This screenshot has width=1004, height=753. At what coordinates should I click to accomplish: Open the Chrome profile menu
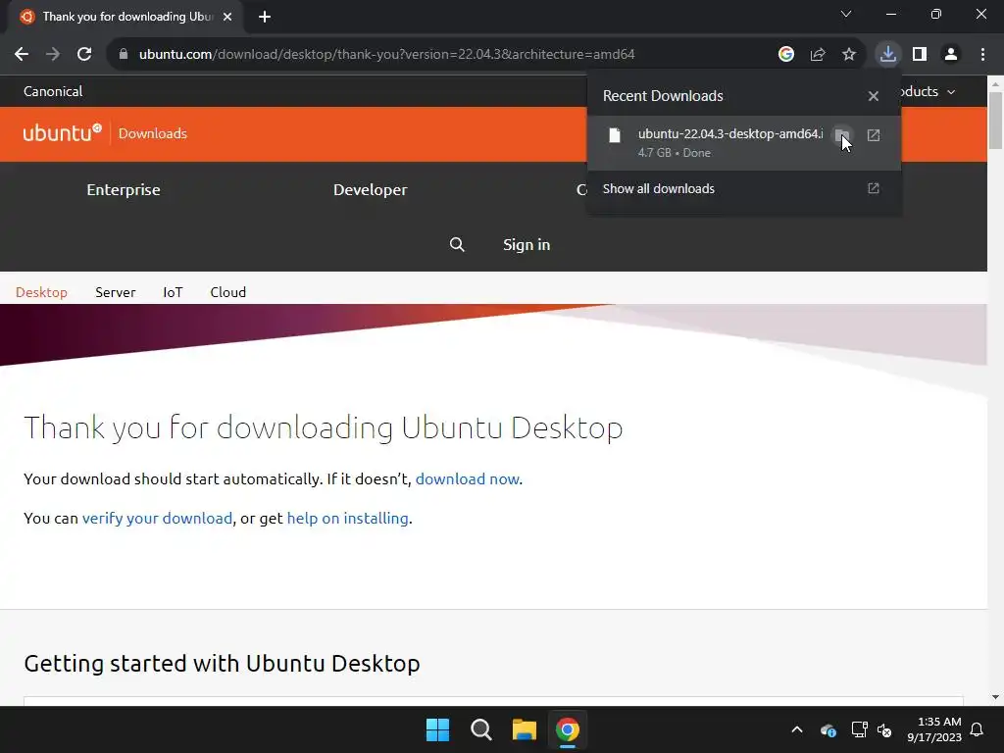[951, 55]
